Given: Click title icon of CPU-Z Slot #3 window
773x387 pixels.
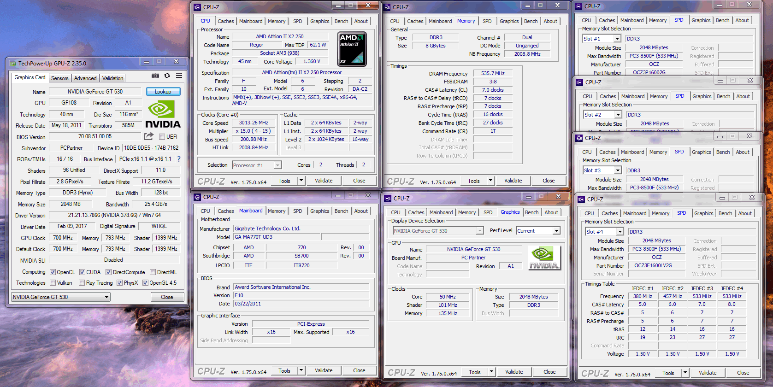Looking at the screenshot, I should pyautogui.click(x=579, y=138).
